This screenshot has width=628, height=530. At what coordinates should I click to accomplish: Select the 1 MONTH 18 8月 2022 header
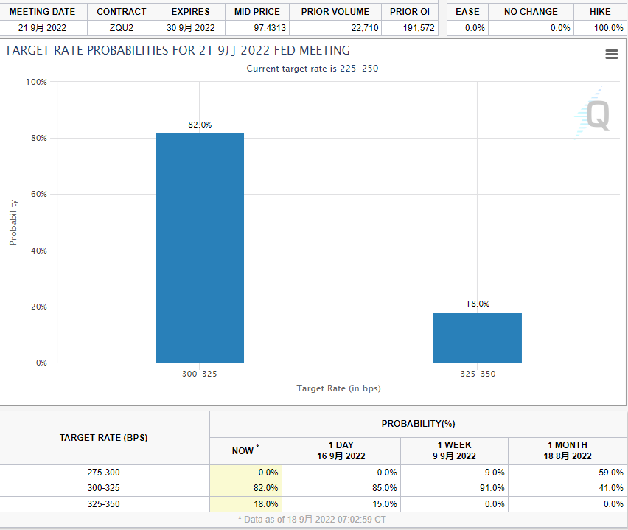(x=567, y=450)
